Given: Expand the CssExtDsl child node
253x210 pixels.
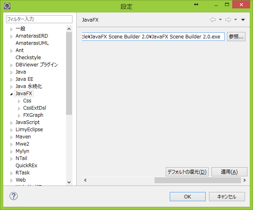Looking at the screenshot, I should tap(19, 108).
